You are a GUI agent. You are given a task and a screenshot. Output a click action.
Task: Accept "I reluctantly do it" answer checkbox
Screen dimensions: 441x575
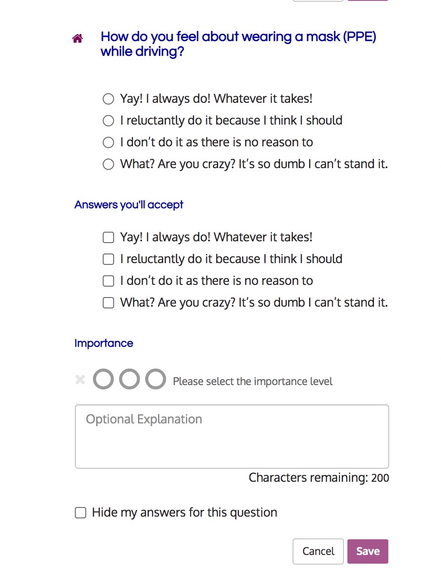[108, 259]
